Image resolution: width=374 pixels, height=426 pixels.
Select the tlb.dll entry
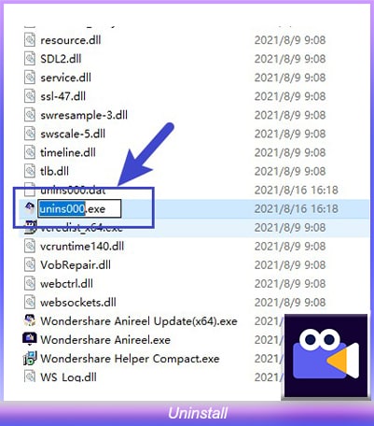(54, 171)
